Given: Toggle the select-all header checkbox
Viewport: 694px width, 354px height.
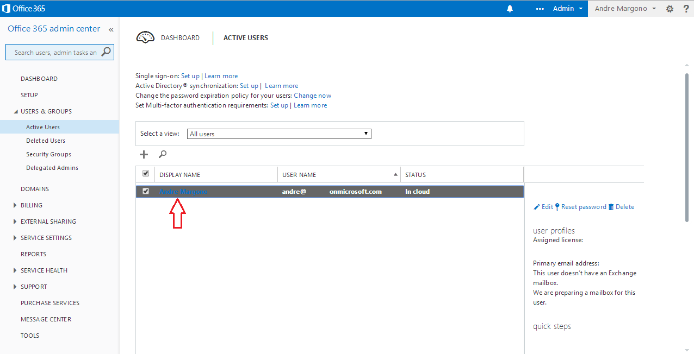Looking at the screenshot, I should [145, 174].
